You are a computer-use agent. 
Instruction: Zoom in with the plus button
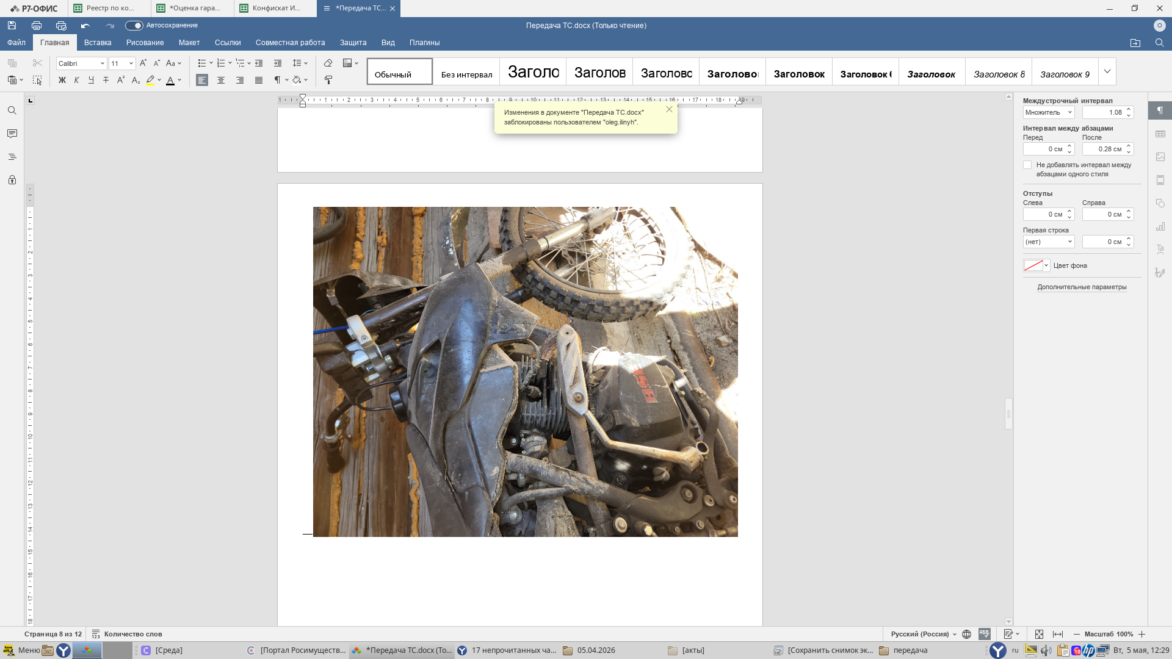point(1141,634)
